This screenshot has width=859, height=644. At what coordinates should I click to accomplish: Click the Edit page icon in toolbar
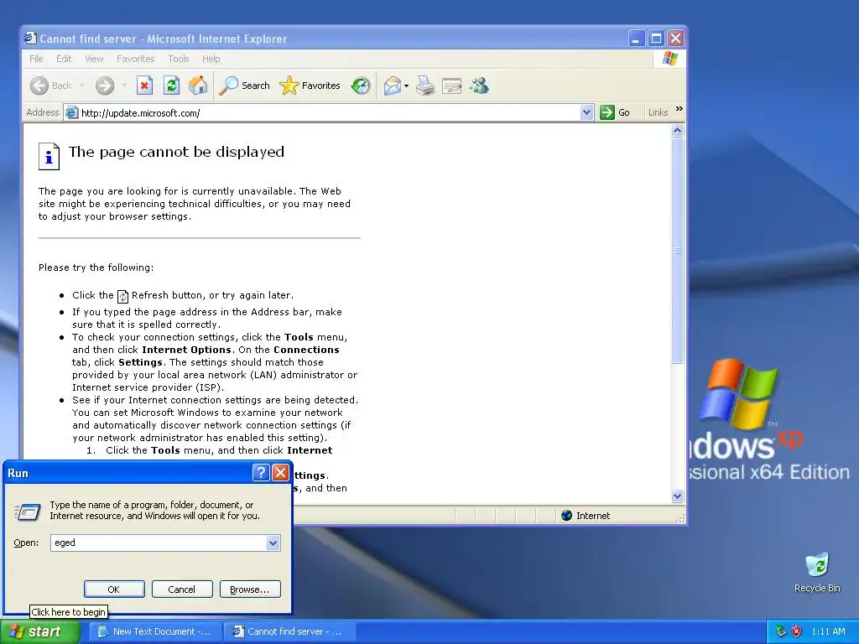452,86
